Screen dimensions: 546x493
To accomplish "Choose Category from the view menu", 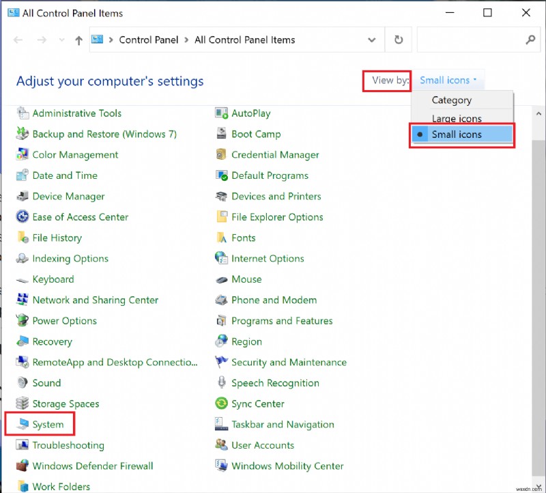I will pos(451,100).
